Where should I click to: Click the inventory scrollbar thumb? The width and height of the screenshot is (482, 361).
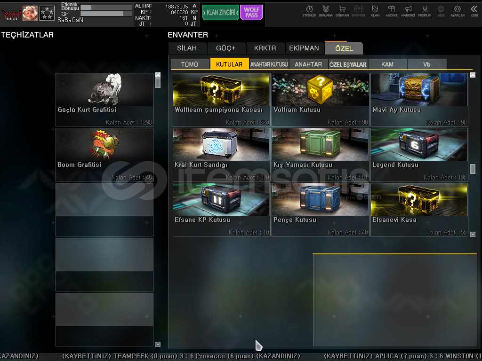tap(473, 169)
